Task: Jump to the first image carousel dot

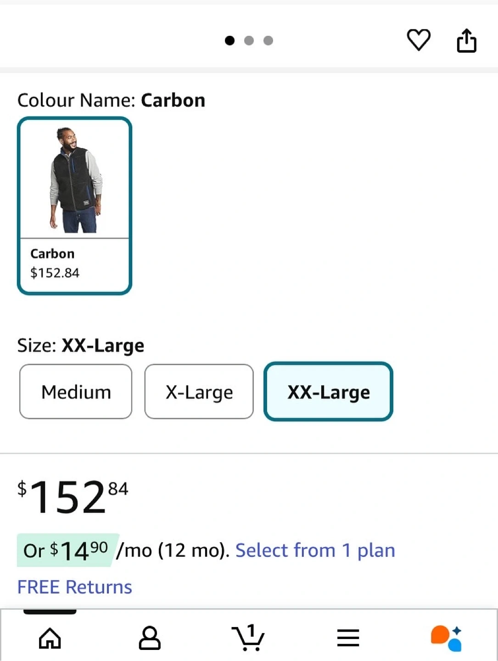Action: click(230, 41)
